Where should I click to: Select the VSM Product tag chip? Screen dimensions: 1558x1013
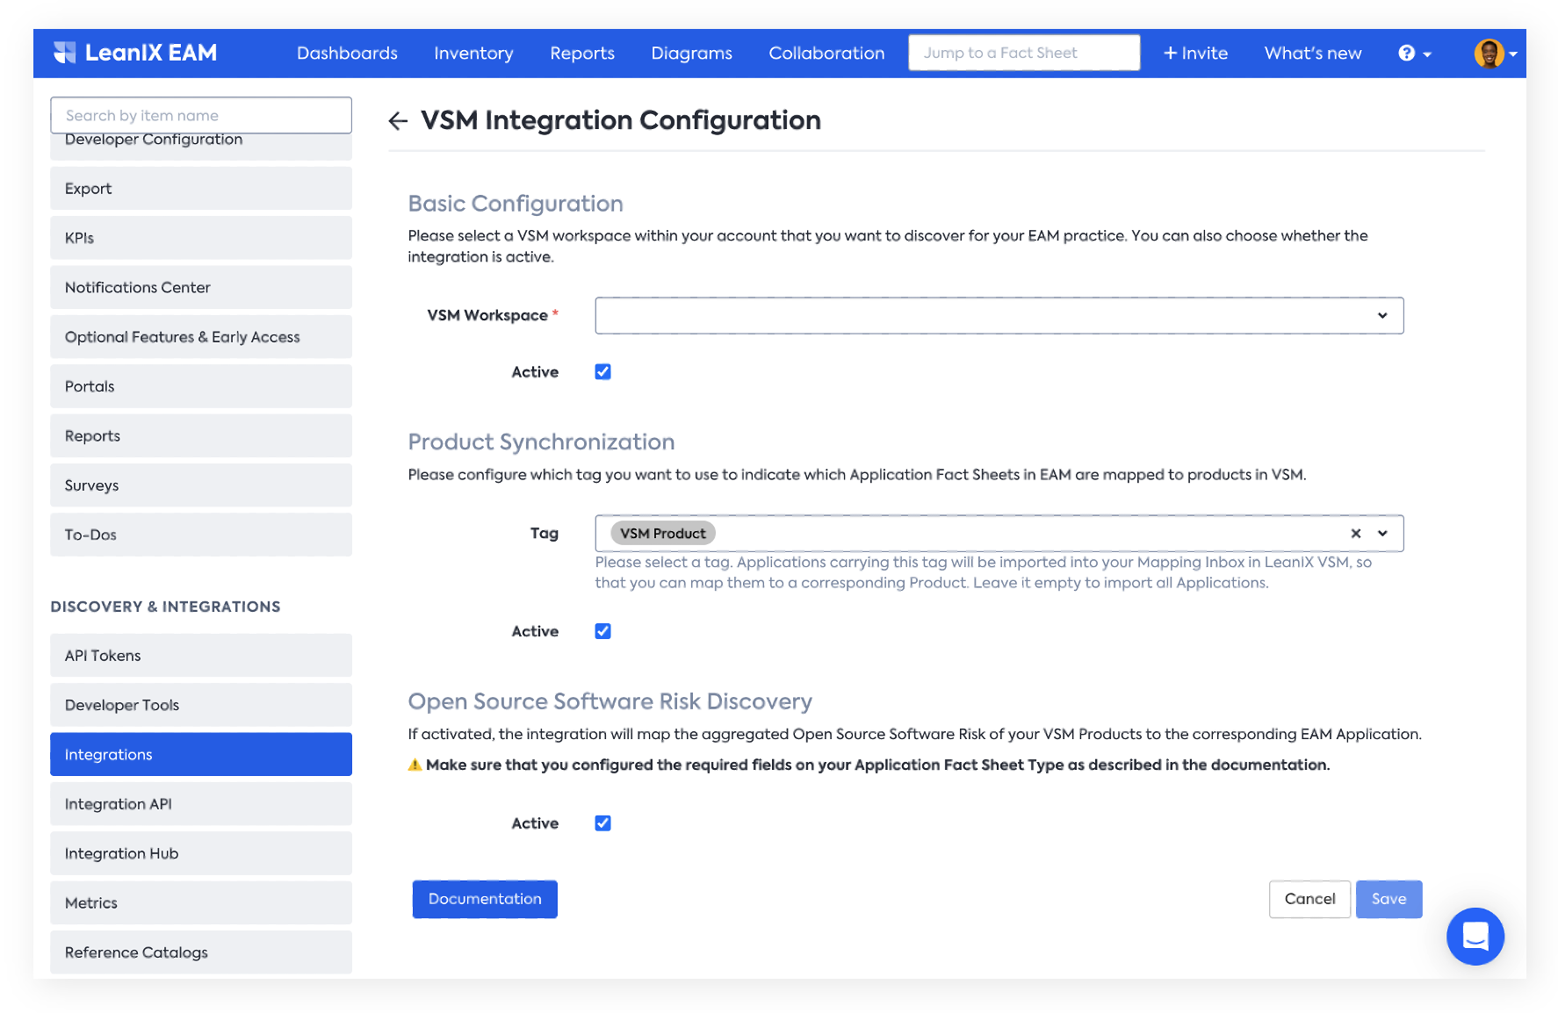[x=662, y=533]
